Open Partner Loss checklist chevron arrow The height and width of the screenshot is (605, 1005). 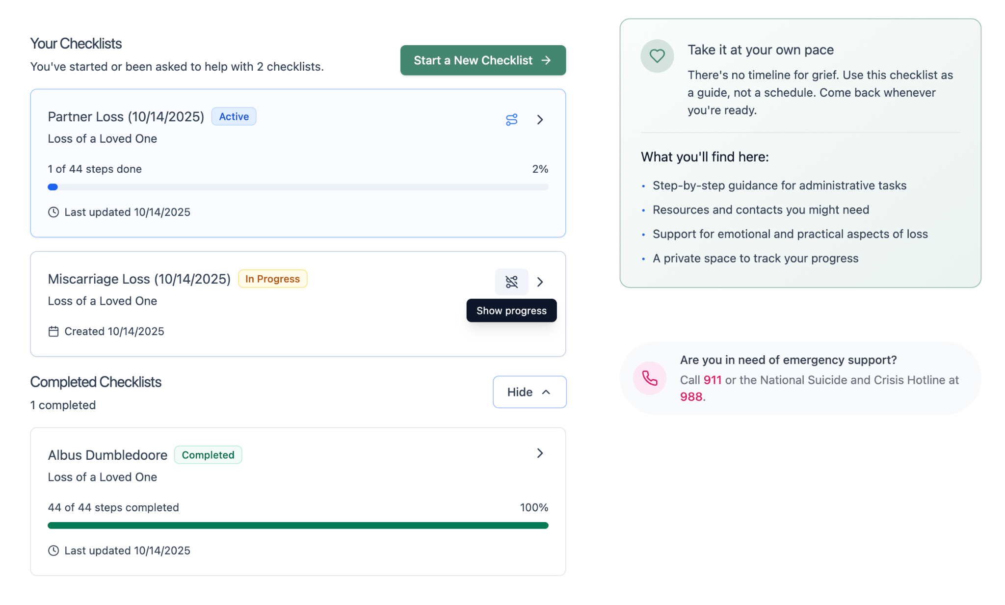click(540, 120)
